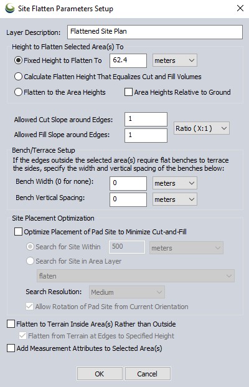Click the Global Mapper app icon in title bar
Screen dimensions: 249x387
point(10,8)
